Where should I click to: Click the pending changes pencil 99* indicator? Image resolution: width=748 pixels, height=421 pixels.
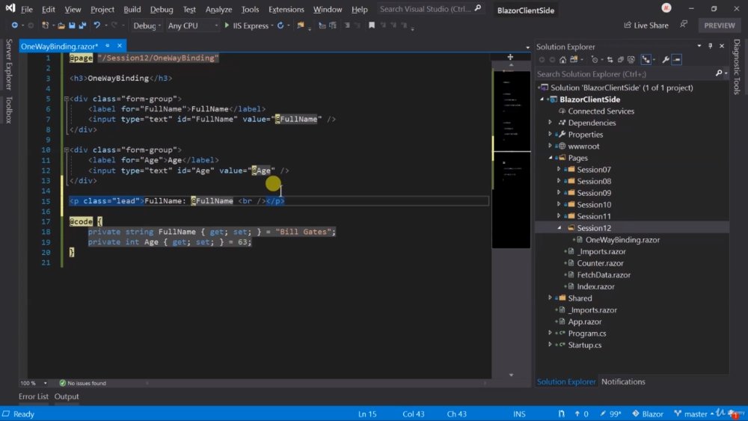610,414
